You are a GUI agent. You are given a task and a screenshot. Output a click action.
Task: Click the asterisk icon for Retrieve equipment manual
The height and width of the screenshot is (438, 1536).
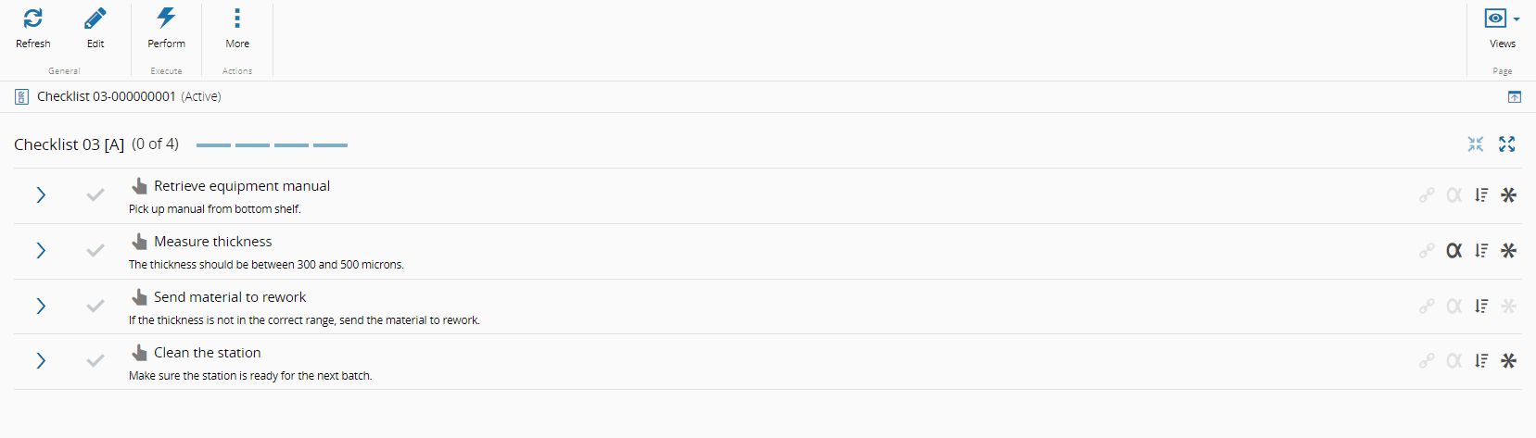[1509, 195]
